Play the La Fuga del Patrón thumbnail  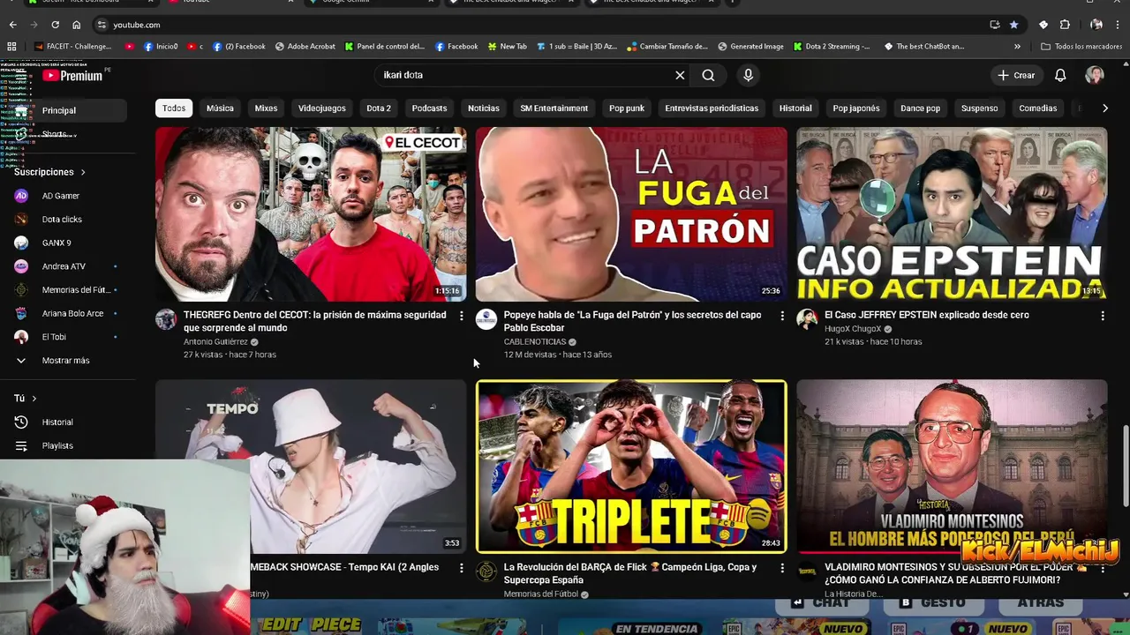point(631,214)
